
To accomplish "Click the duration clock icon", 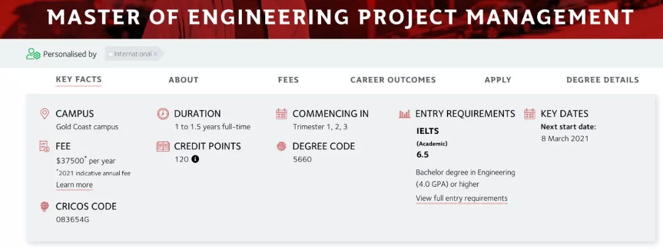I will coord(163,114).
